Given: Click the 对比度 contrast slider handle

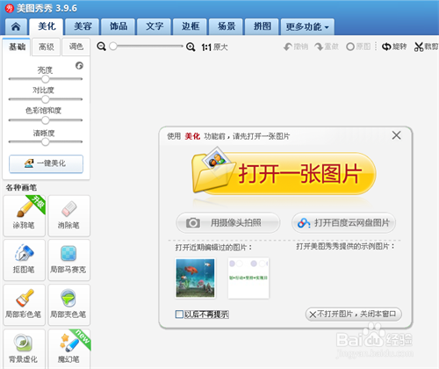Looking at the screenshot, I should [x=46, y=99].
